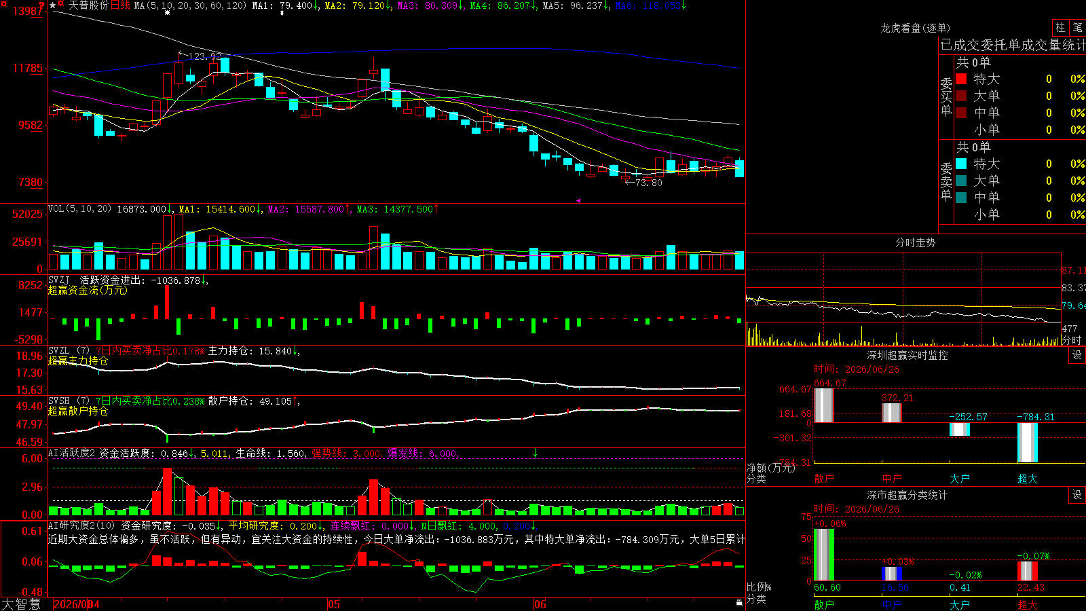
Task: Click the 超赢主力持仓 label
Action: (78, 360)
